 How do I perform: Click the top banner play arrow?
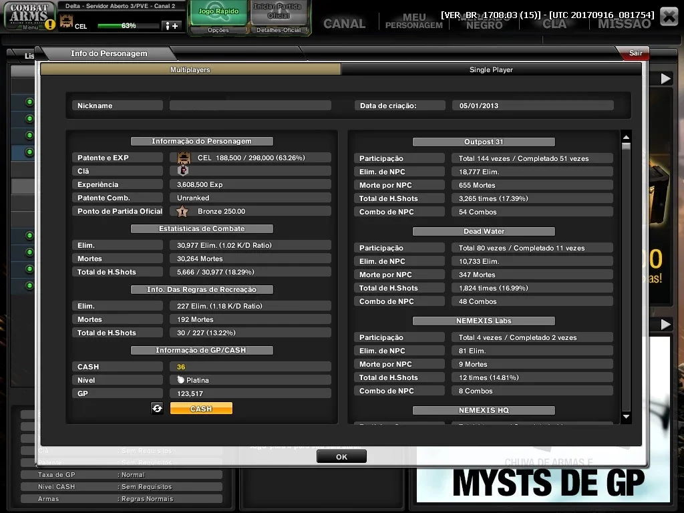[x=665, y=79]
